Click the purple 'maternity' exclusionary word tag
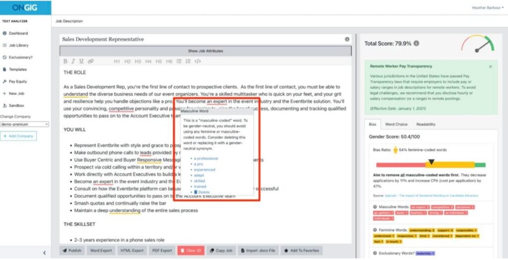The height and width of the screenshot is (260, 508). click(x=425, y=253)
